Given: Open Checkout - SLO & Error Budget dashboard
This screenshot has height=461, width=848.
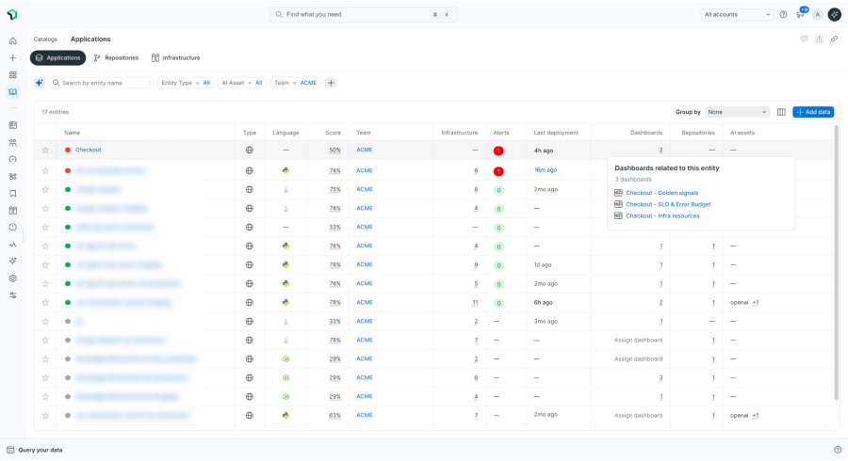Looking at the screenshot, I should click(x=668, y=204).
